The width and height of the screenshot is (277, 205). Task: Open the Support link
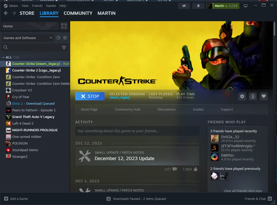[x=227, y=109]
